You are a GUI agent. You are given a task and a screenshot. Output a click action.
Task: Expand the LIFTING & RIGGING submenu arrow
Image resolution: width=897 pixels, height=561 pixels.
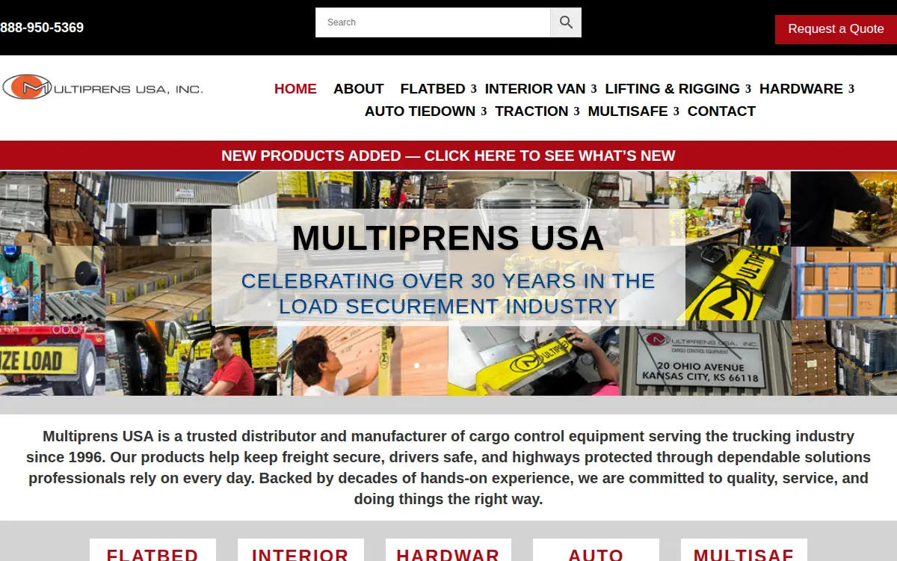pyautogui.click(x=747, y=89)
